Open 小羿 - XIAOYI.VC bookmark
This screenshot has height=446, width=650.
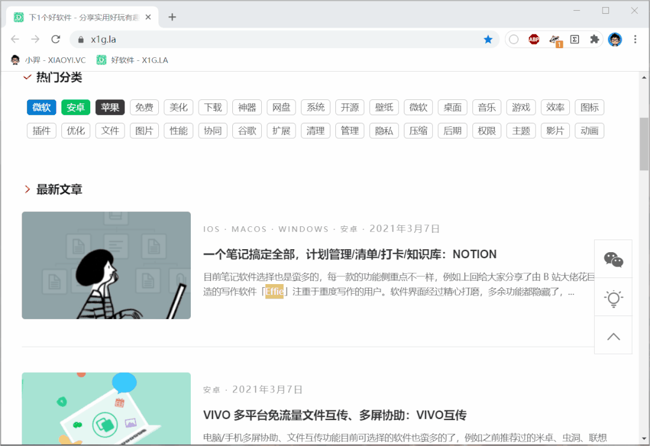click(x=48, y=60)
